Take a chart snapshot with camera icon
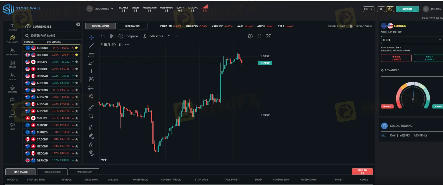Image resolution: width=443 pixels, height=185 pixels. 269,36
